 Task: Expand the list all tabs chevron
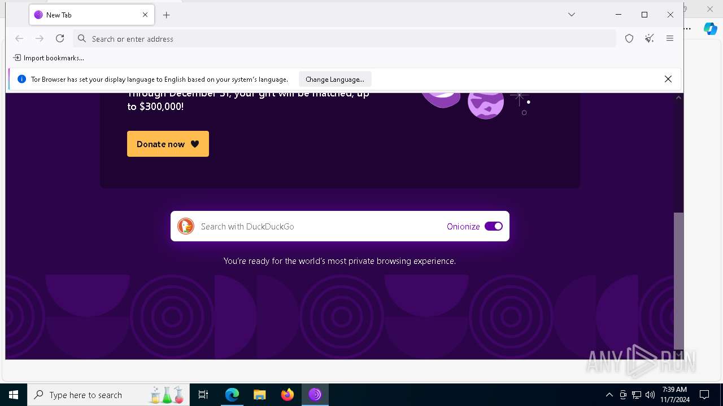tap(572, 15)
